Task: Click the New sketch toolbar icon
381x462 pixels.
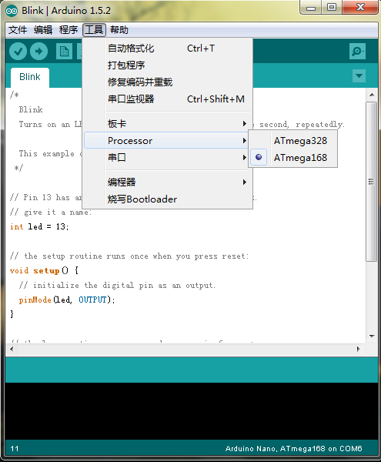Action: click(x=64, y=52)
